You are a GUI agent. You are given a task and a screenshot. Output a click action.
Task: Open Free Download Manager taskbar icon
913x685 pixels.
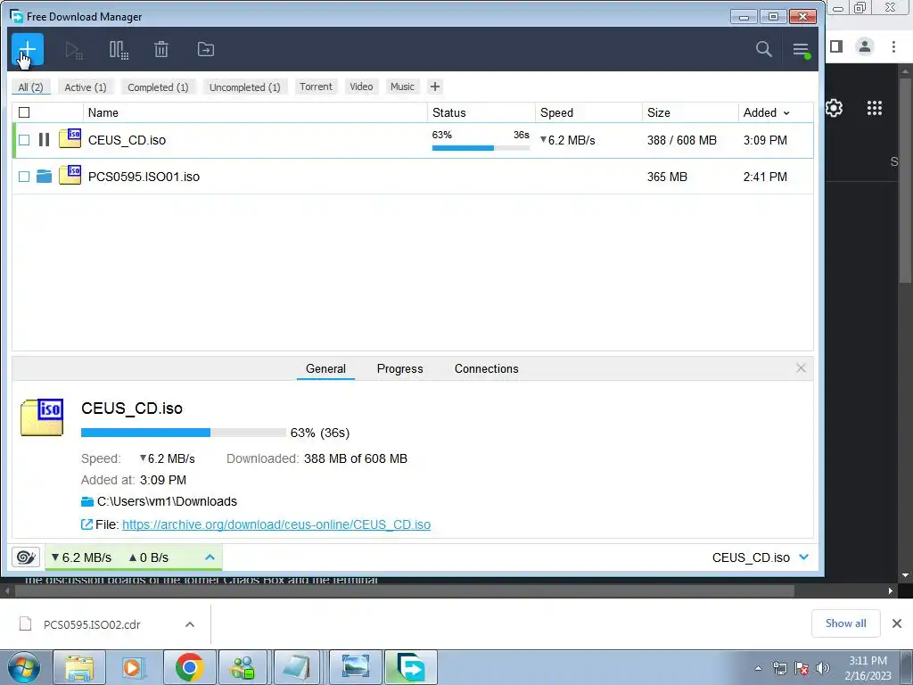(410, 667)
